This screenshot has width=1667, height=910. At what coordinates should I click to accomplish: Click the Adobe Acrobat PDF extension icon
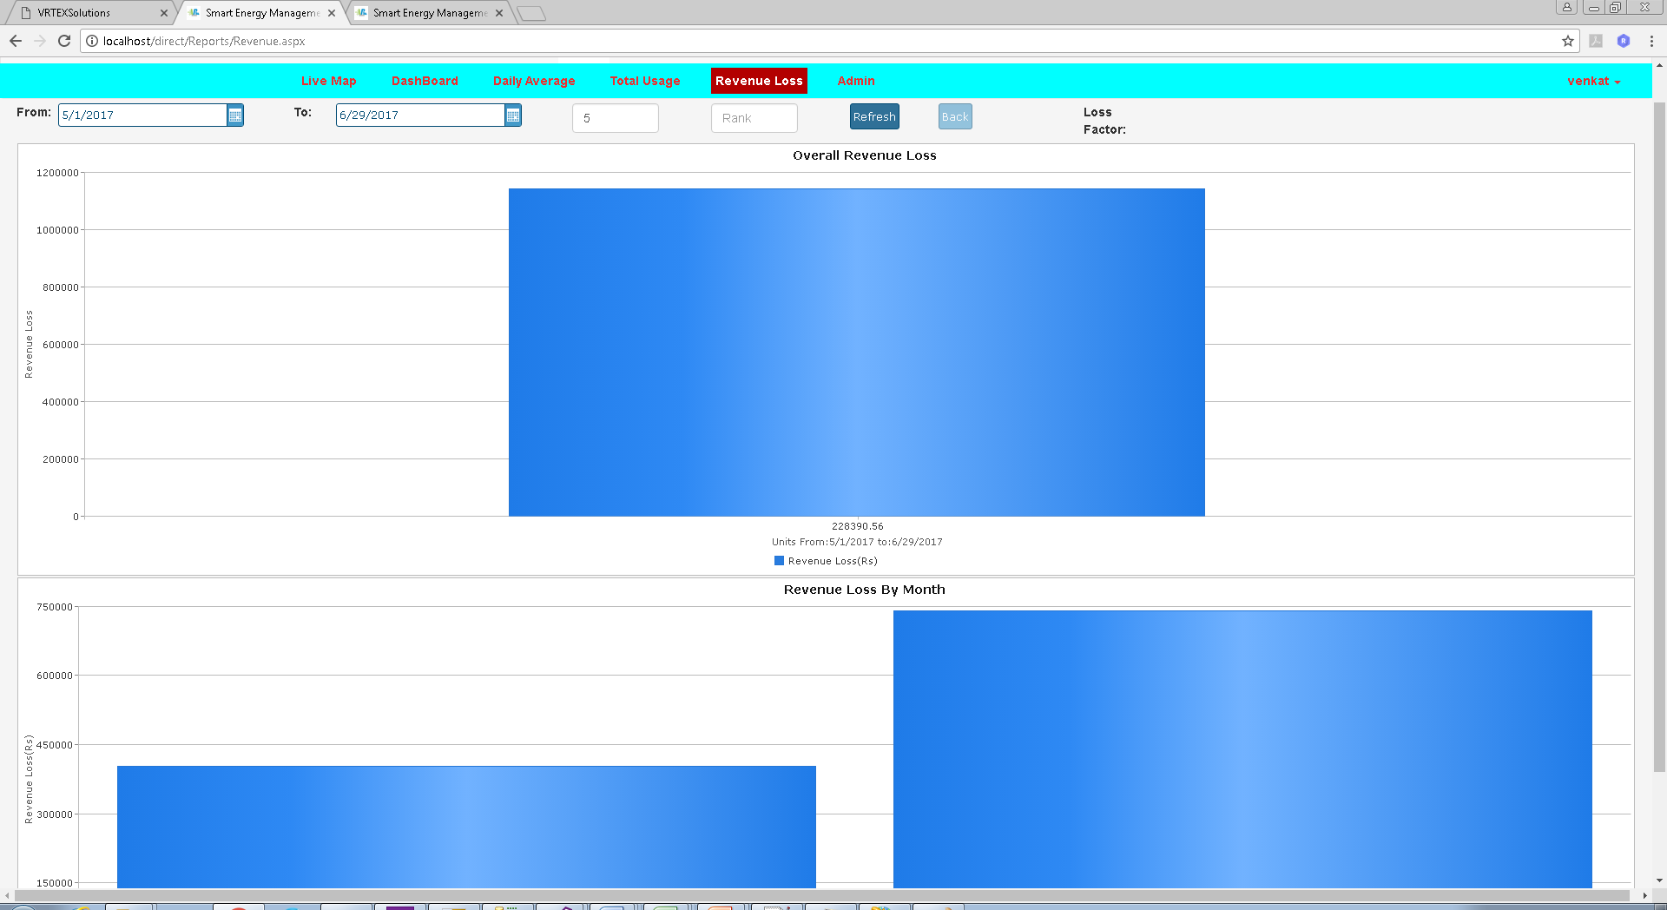1596,41
